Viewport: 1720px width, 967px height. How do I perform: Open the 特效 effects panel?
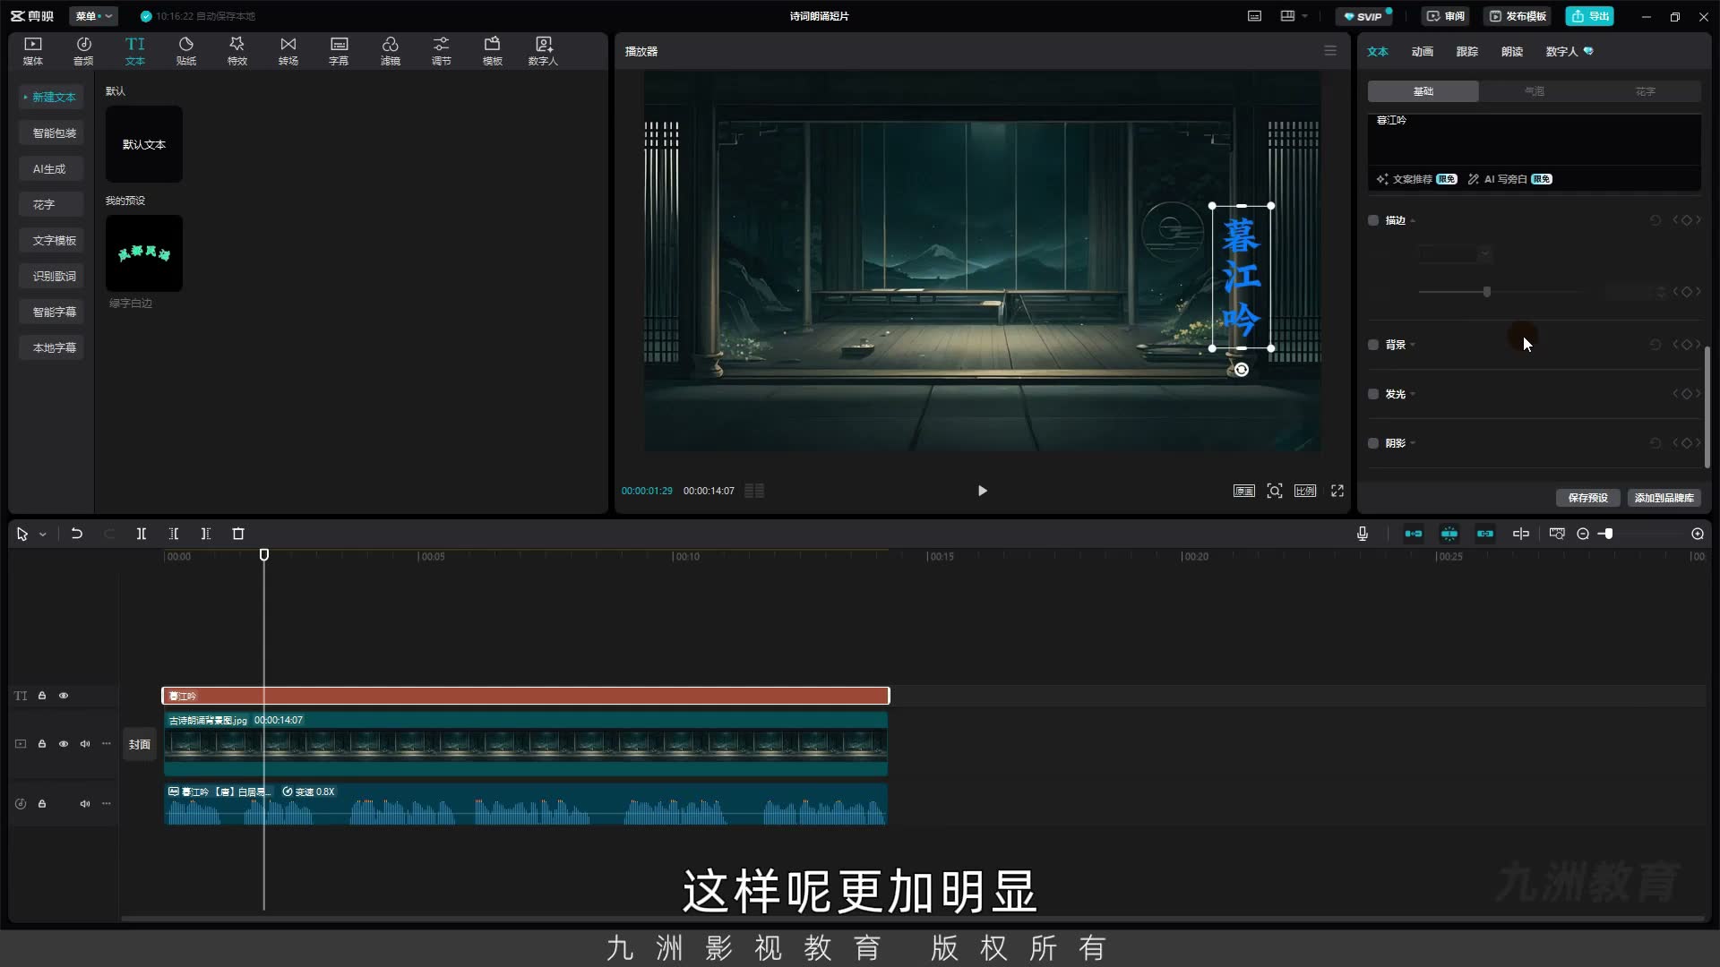236,51
